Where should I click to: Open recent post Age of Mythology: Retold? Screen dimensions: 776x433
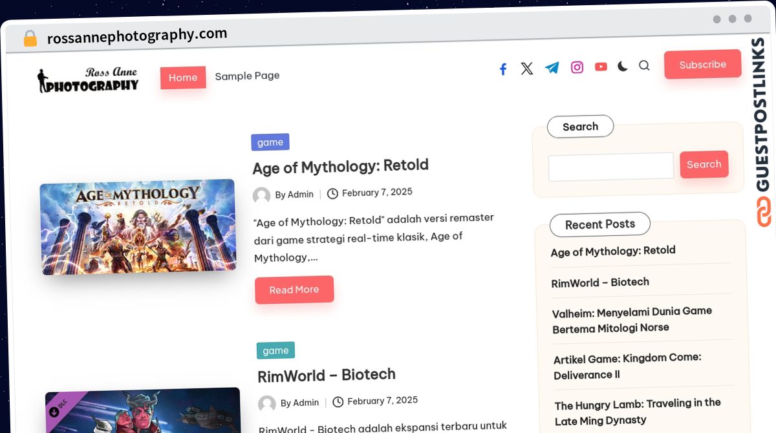point(613,251)
